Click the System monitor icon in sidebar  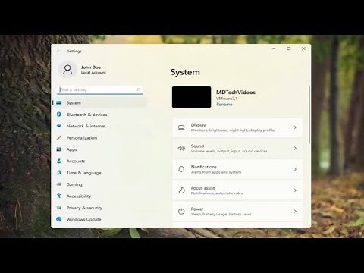pyautogui.click(x=59, y=102)
